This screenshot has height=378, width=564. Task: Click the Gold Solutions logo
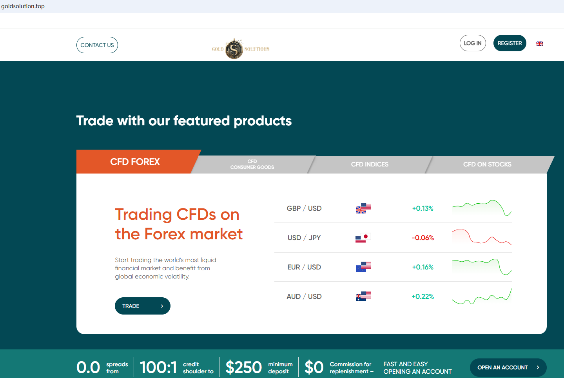[240, 49]
